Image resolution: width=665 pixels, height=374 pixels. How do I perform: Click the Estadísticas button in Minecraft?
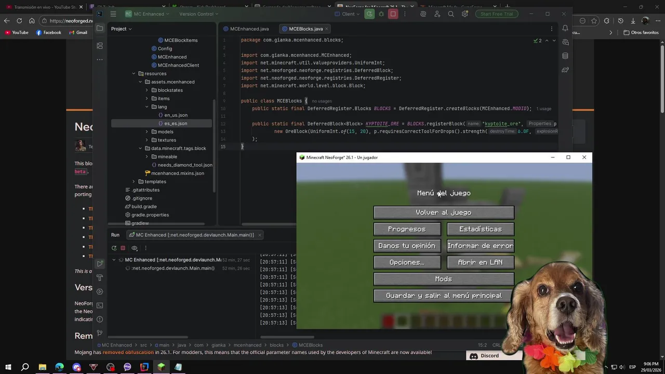[481, 229]
